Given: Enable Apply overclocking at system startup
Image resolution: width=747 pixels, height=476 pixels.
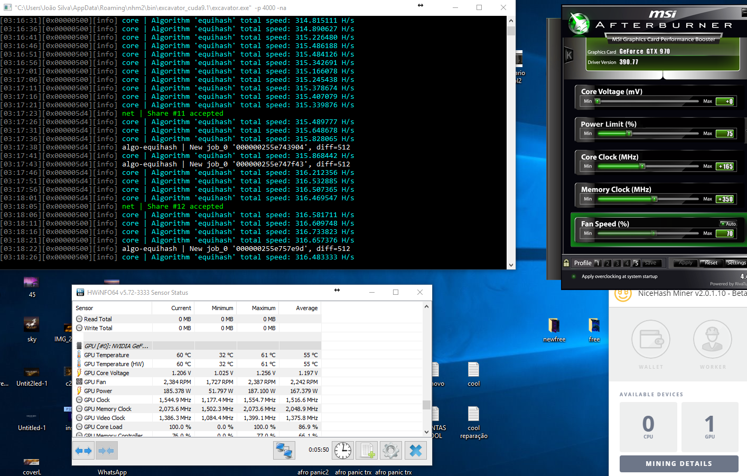Looking at the screenshot, I should [x=574, y=276].
